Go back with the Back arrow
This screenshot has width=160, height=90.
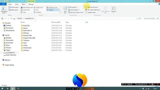click(x=2, y=18)
